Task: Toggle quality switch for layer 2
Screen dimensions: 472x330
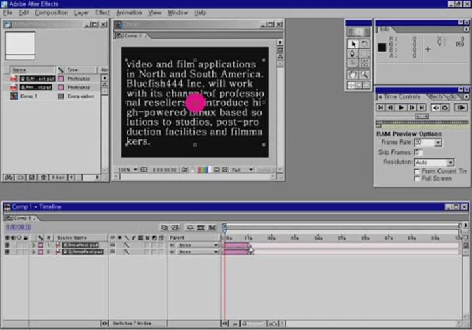Action: tap(127, 252)
